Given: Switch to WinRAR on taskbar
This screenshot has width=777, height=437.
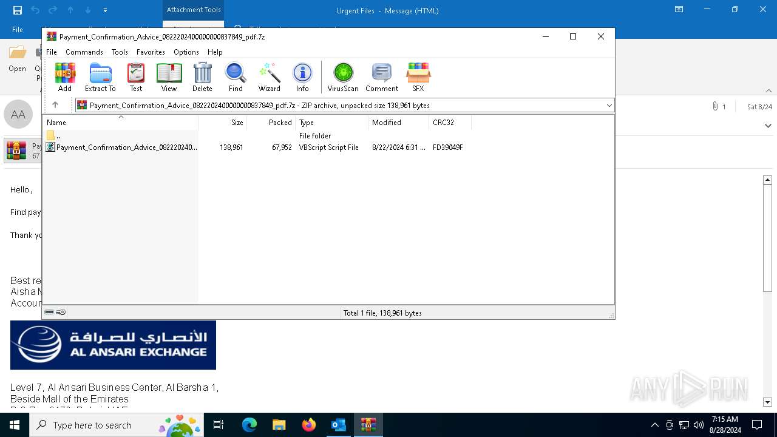Looking at the screenshot, I should [368, 425].
